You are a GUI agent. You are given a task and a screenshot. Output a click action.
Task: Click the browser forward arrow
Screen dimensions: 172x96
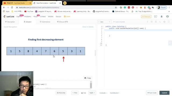(x=8, y=7)
